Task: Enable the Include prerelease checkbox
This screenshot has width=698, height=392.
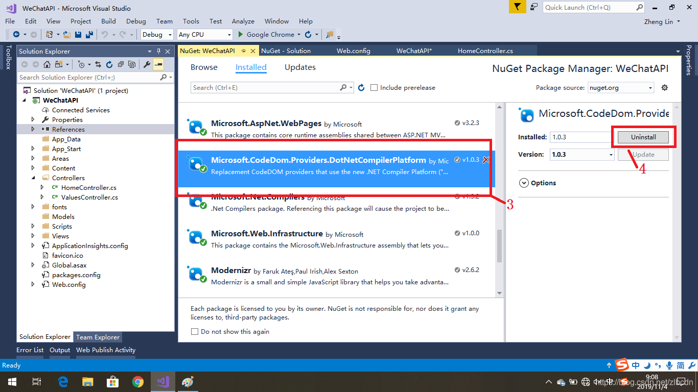Action: point(374,88)
